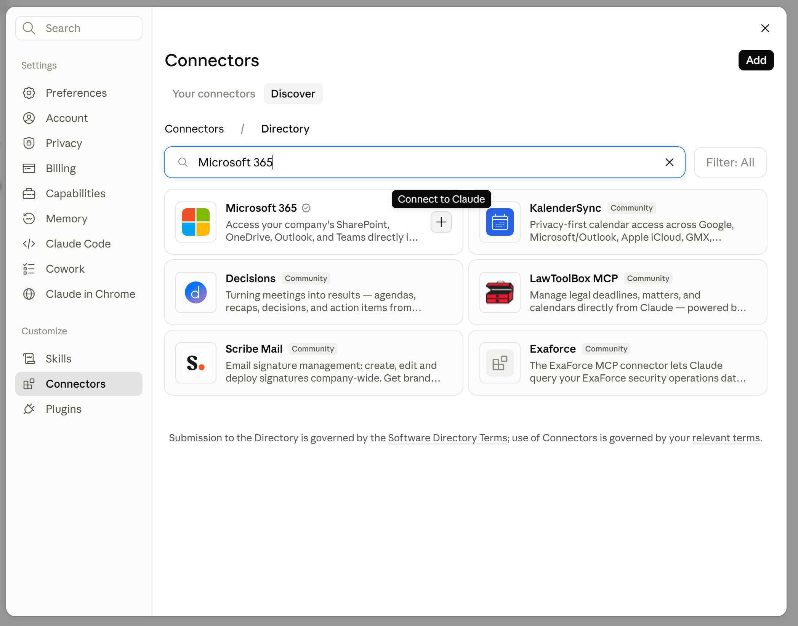Open Capabilities settings
The width and height of the screenshot is (798, 626).
click(79, 193)
